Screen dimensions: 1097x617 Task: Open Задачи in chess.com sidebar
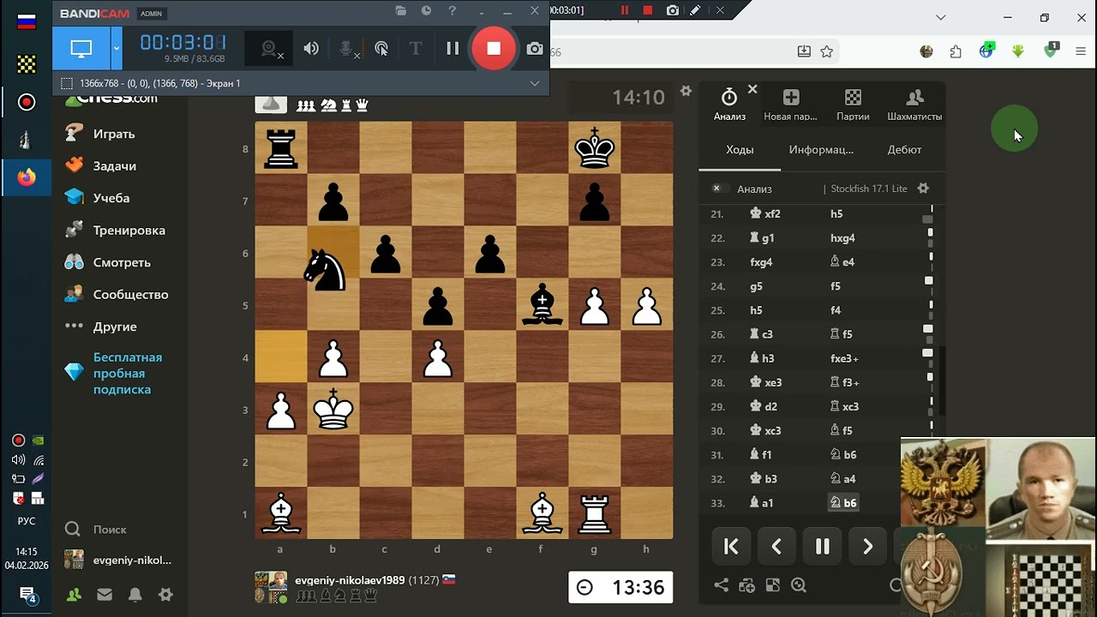coord(115,165)
